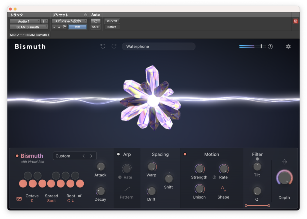Open the settings gear icon
Screen dimensions: 307x219
point(288,46)
